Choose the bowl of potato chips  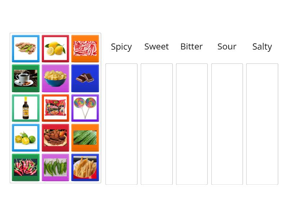pos(55,78)
